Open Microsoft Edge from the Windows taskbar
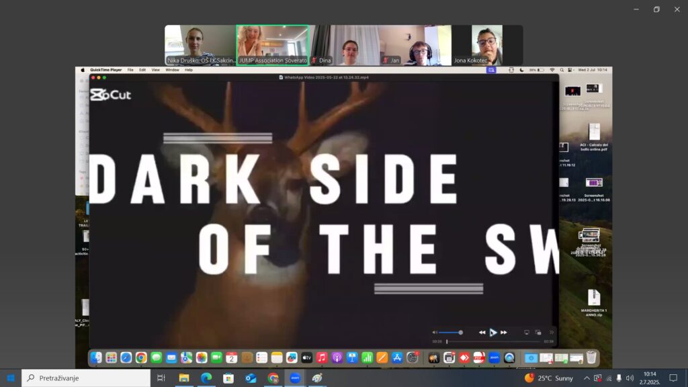 206,378
